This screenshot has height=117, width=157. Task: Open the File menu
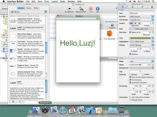coord(28,1)
